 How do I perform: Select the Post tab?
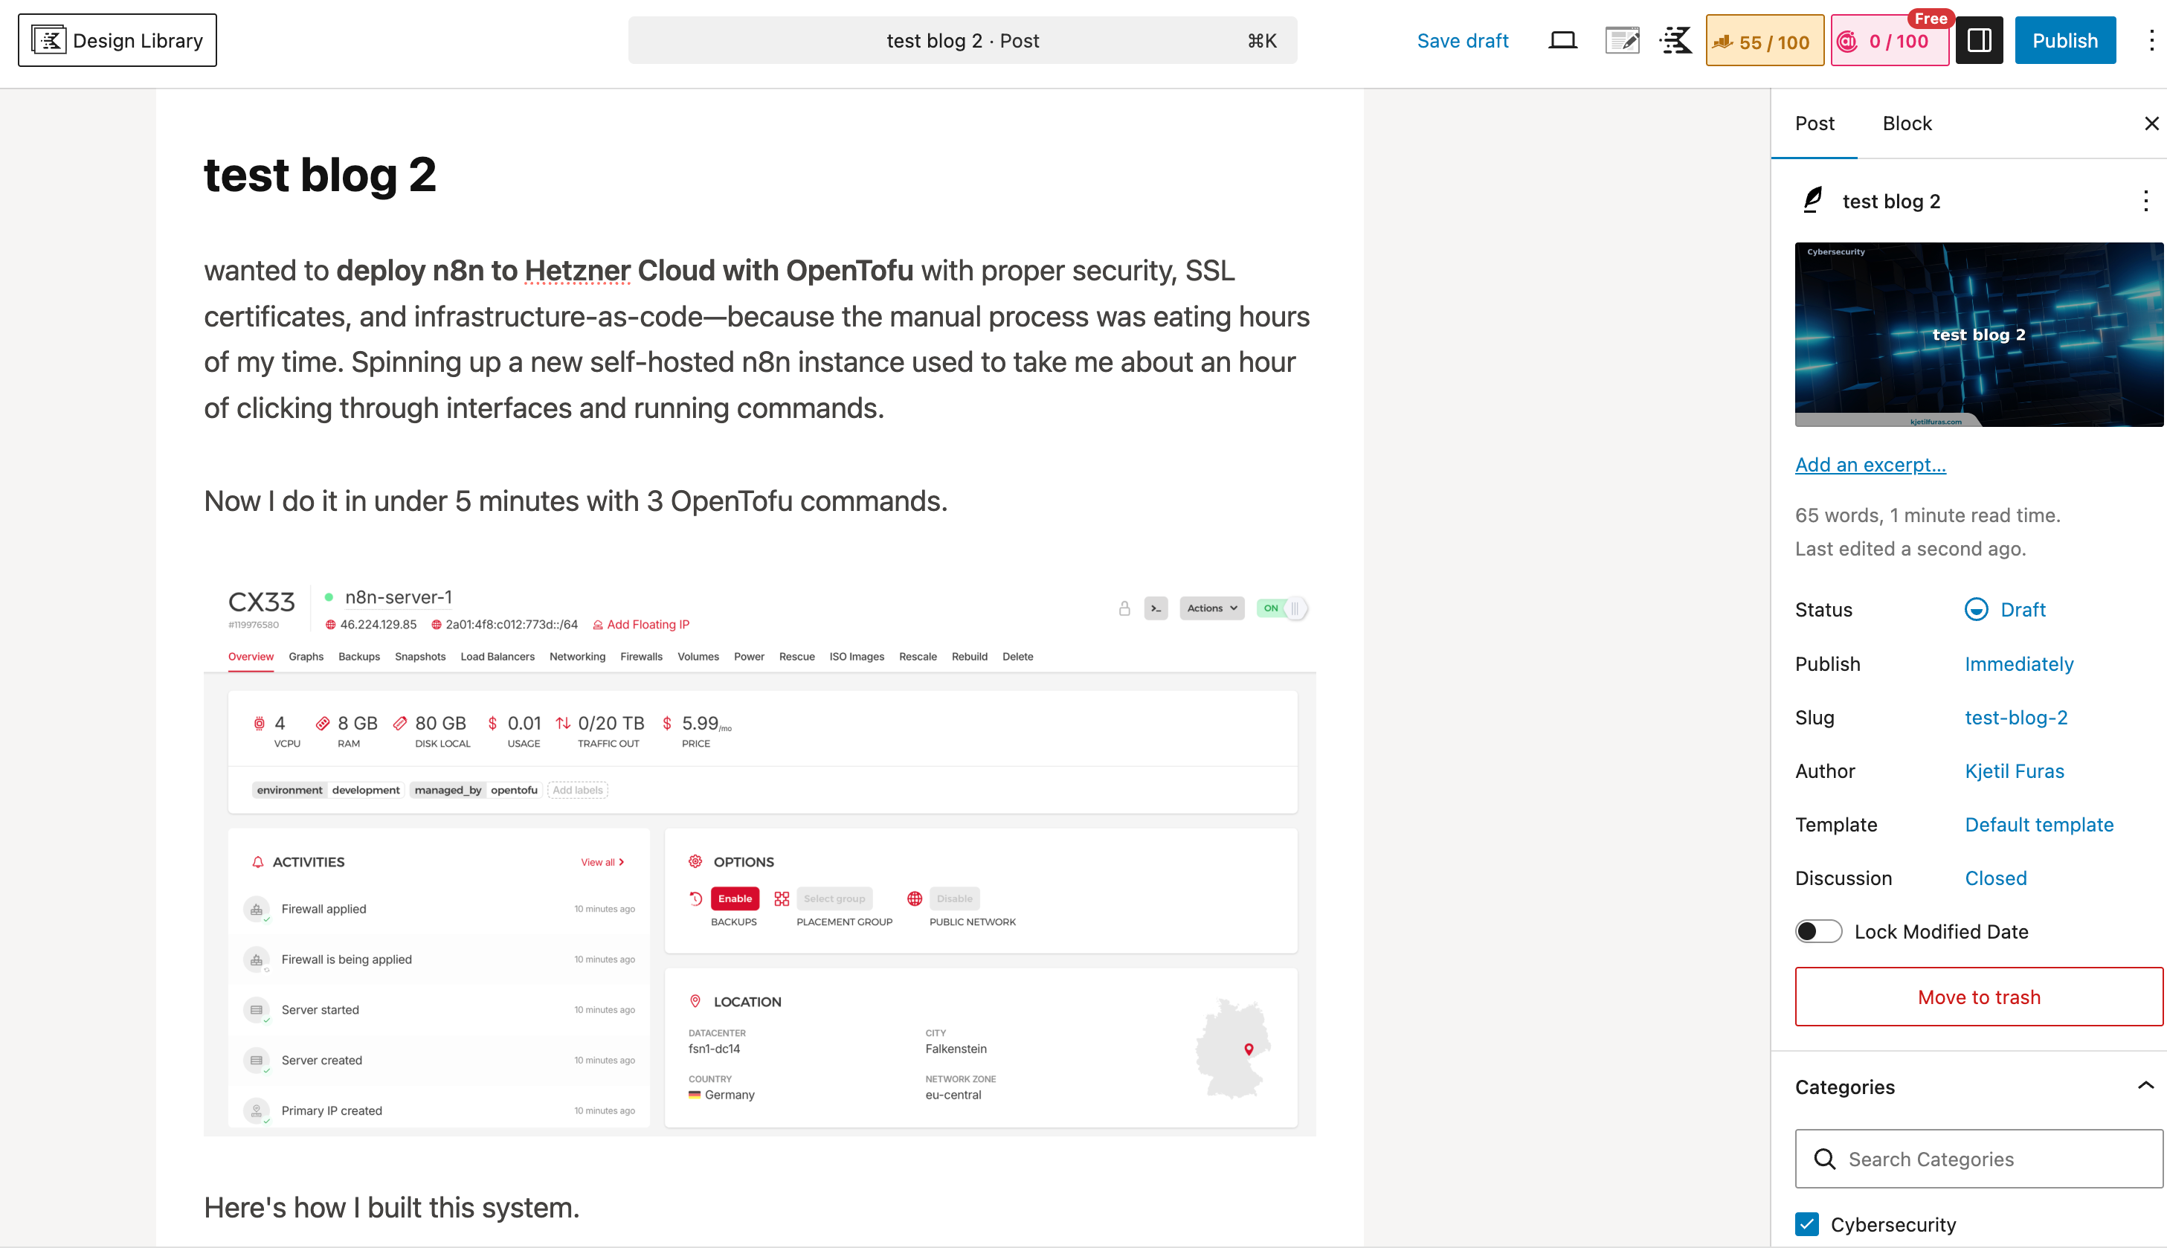[x=1814, y=123]
